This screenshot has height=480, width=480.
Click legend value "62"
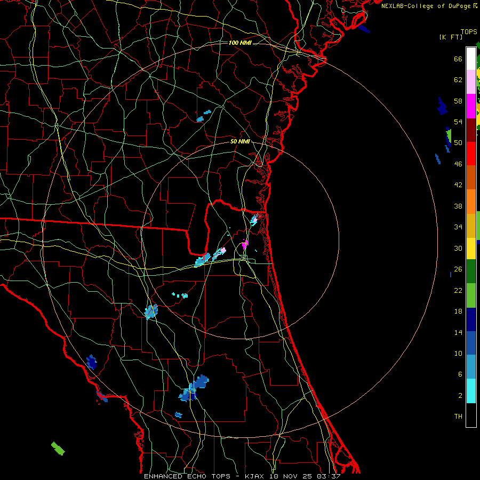coord(458,80)
